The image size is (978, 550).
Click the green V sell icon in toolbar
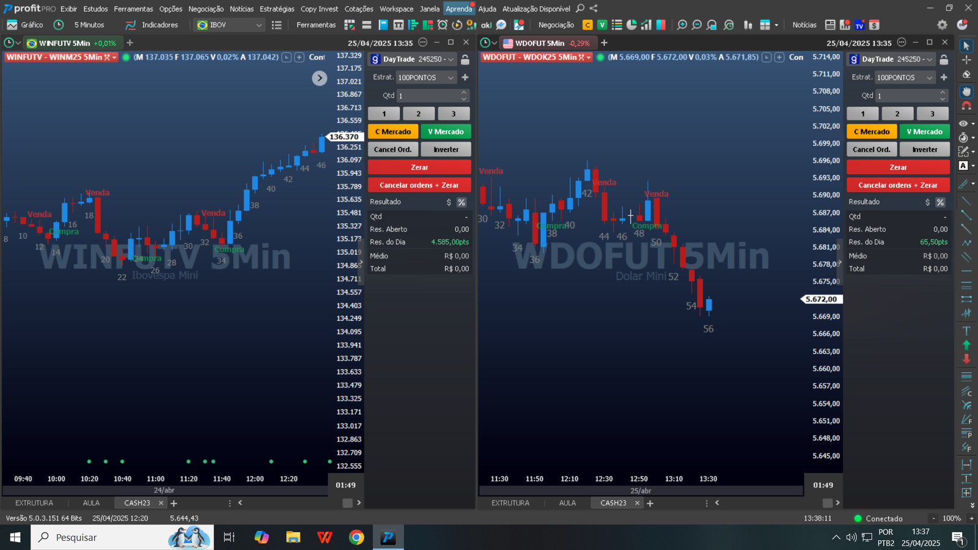coord(602,25)
